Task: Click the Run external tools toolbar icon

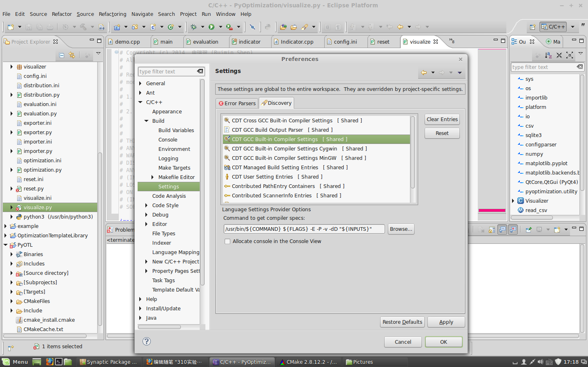Action: tap(229, 27)
